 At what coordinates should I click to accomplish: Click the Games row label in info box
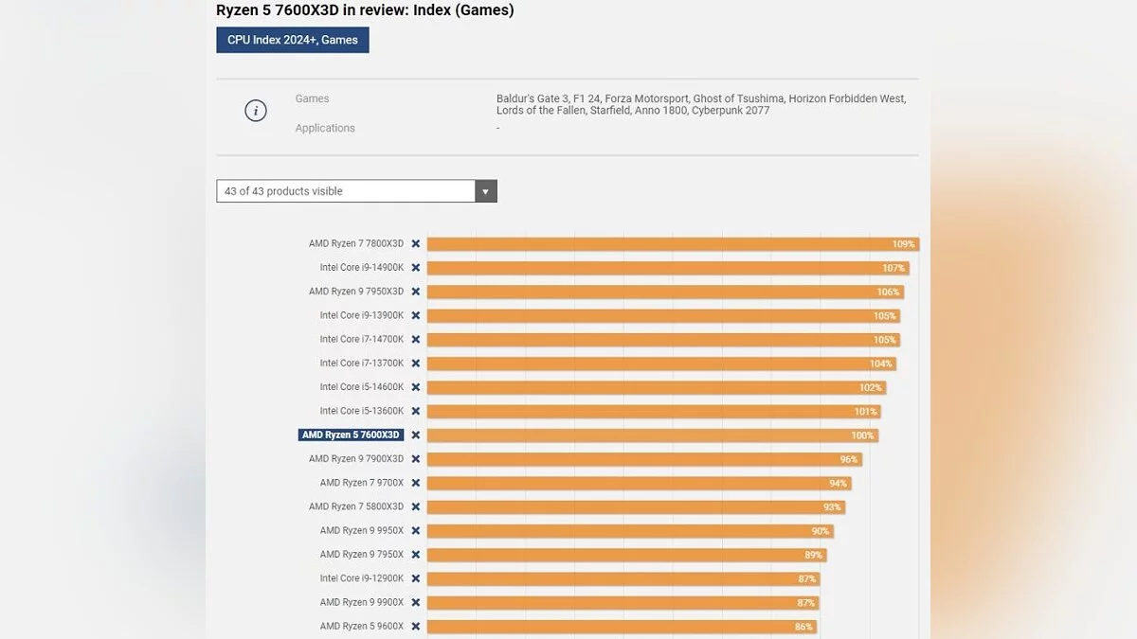tap(312, 98)
